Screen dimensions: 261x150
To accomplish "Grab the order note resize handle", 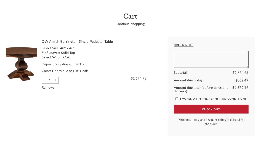I will 247,67.
